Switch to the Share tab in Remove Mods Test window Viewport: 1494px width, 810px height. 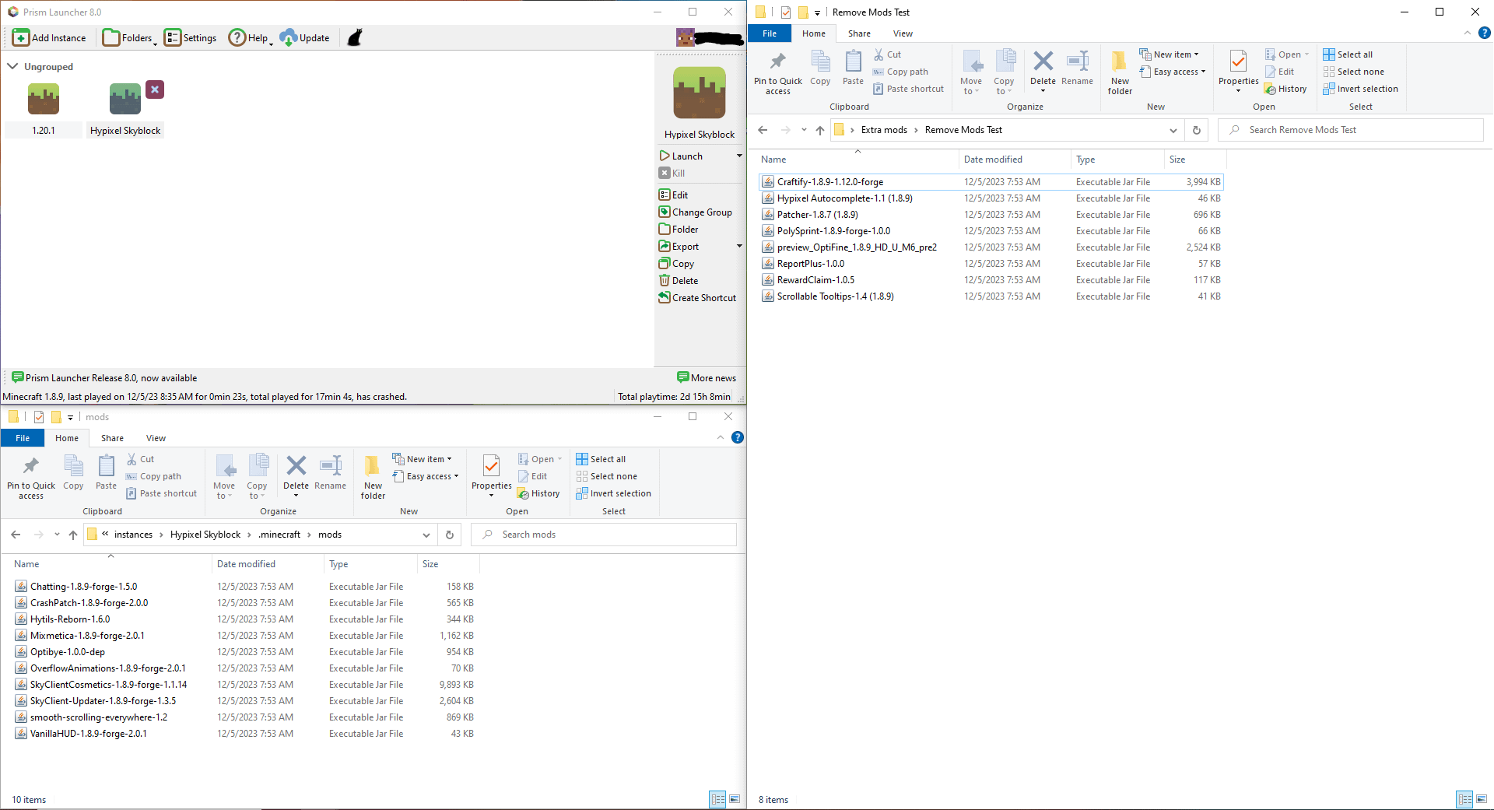pos(859,33)
